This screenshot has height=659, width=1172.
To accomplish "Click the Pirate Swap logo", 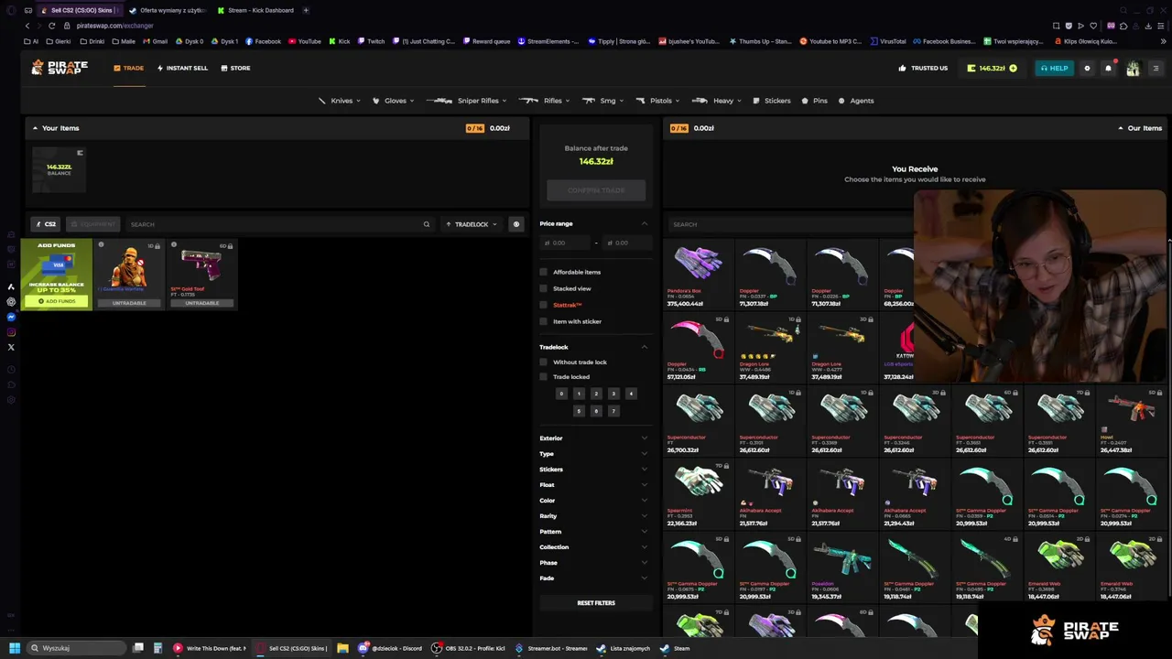I will pos(60,68).
